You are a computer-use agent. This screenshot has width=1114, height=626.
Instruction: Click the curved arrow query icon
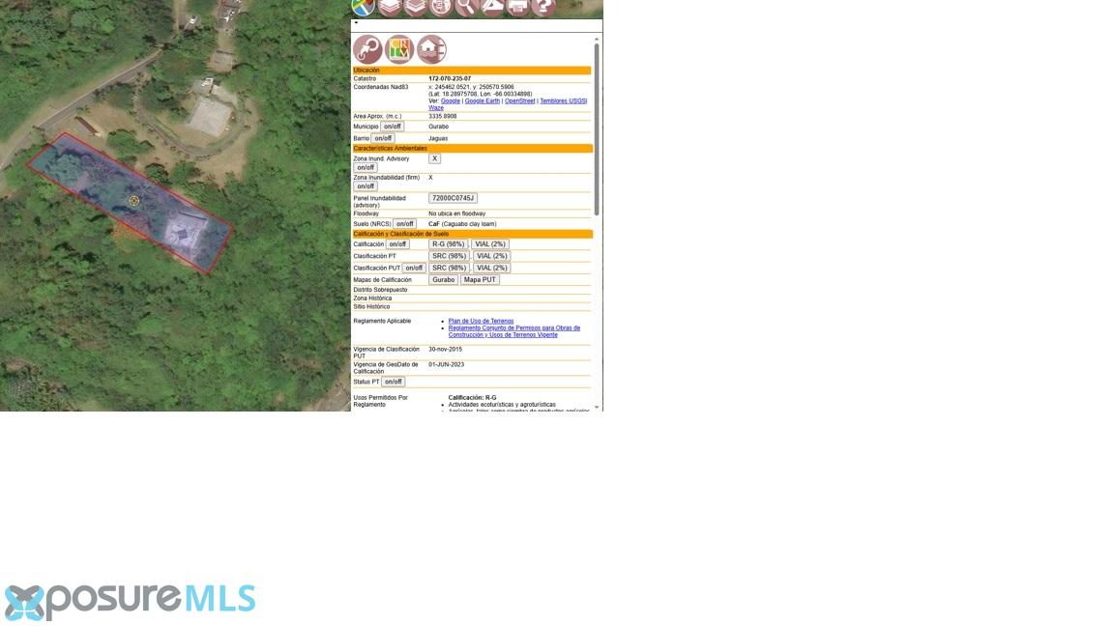tap(367, 49)
